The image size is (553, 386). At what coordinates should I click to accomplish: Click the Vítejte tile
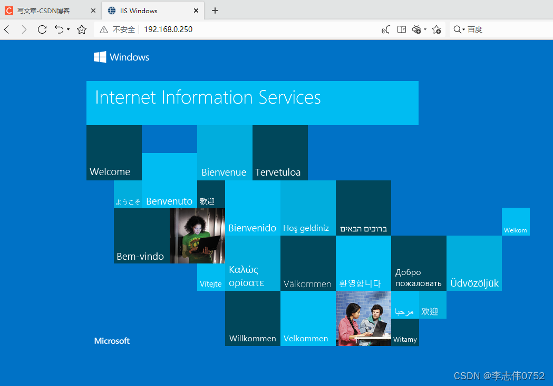[211, 277]
